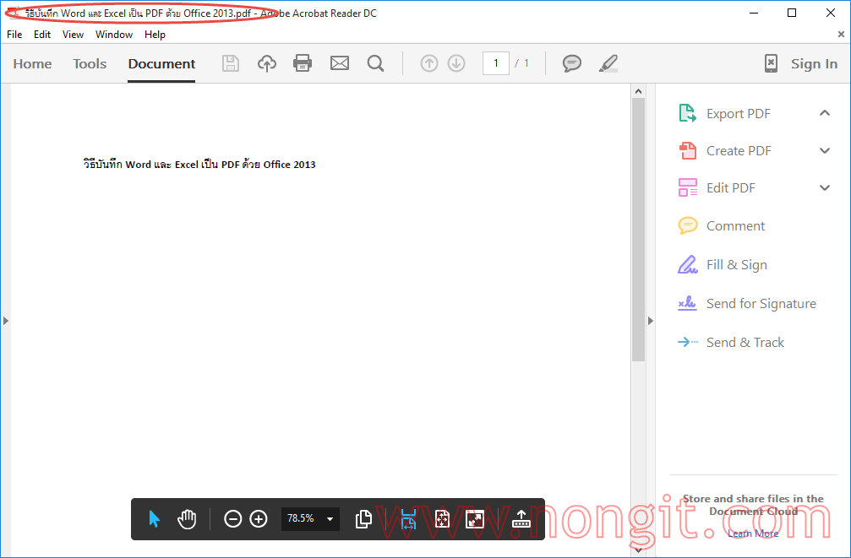851x558 pixels.
Task: Enter full screen mode icon
Action: click(475, 519)
